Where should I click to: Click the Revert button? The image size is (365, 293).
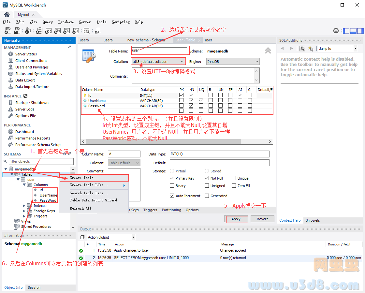click(x=262, y=219)
